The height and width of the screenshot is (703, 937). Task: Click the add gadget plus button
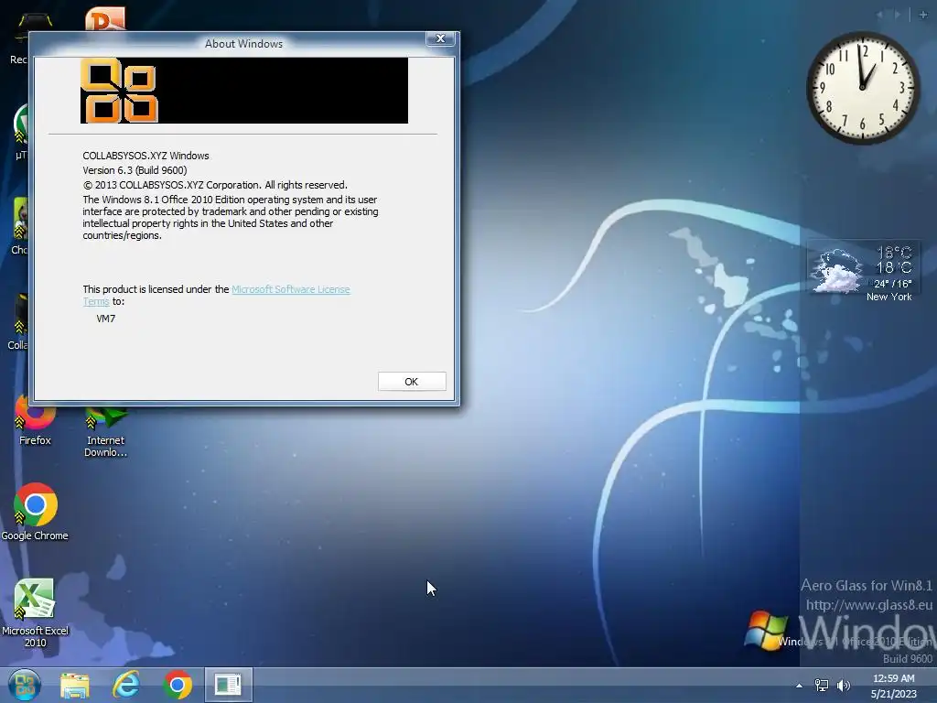click(x=922, y=15)
